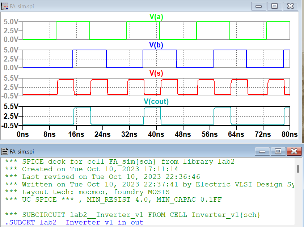The height and width of the screenshot is (227, 304).
Task: Click the netlist document icon beside FA_sim.spi
Action: pos(5,151)
